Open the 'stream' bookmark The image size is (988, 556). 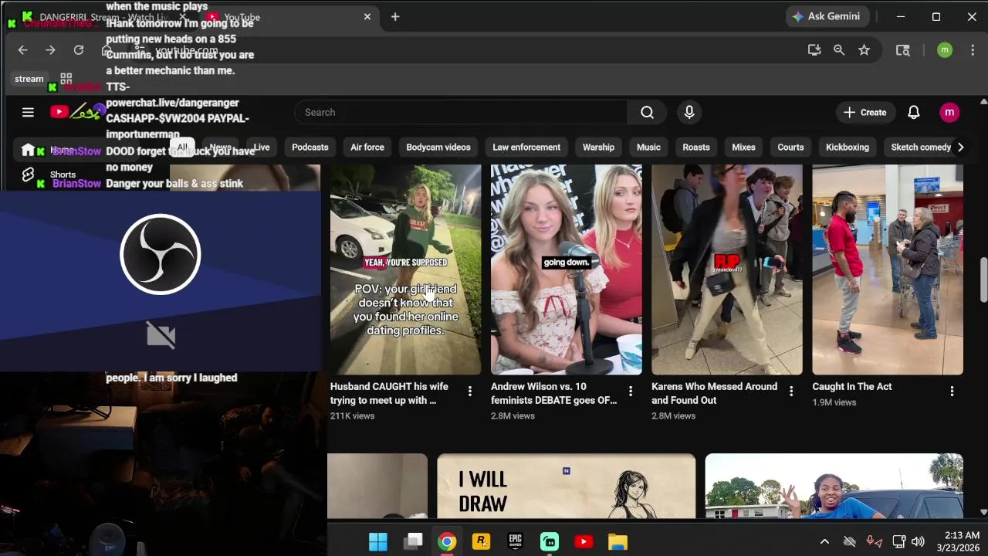[29, 79]
